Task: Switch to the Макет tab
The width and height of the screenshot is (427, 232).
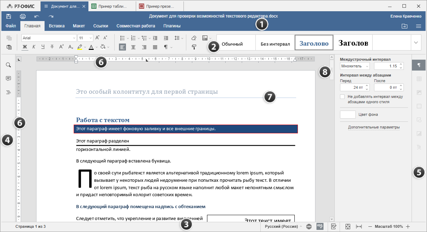Action: [x=79, y=26]
